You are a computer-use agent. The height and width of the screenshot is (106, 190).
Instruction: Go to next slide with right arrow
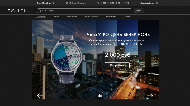click(150, 96)
